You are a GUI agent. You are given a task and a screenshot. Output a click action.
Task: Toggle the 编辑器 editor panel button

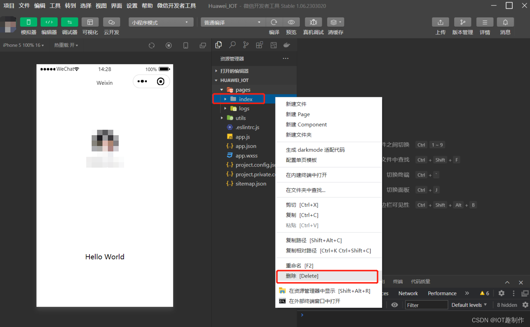click(49, 22)
